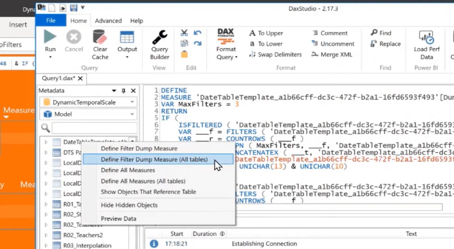Select the Query1.dax document tab
The image size is (454, 249).
(x=58, y=78)
